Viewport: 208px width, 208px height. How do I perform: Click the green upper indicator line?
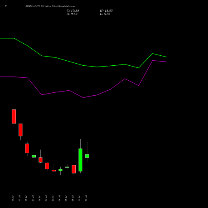point(83,65)
